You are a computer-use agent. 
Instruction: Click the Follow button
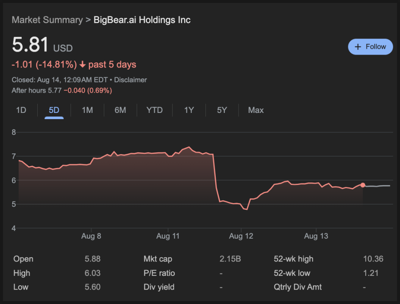click(370, 47)
